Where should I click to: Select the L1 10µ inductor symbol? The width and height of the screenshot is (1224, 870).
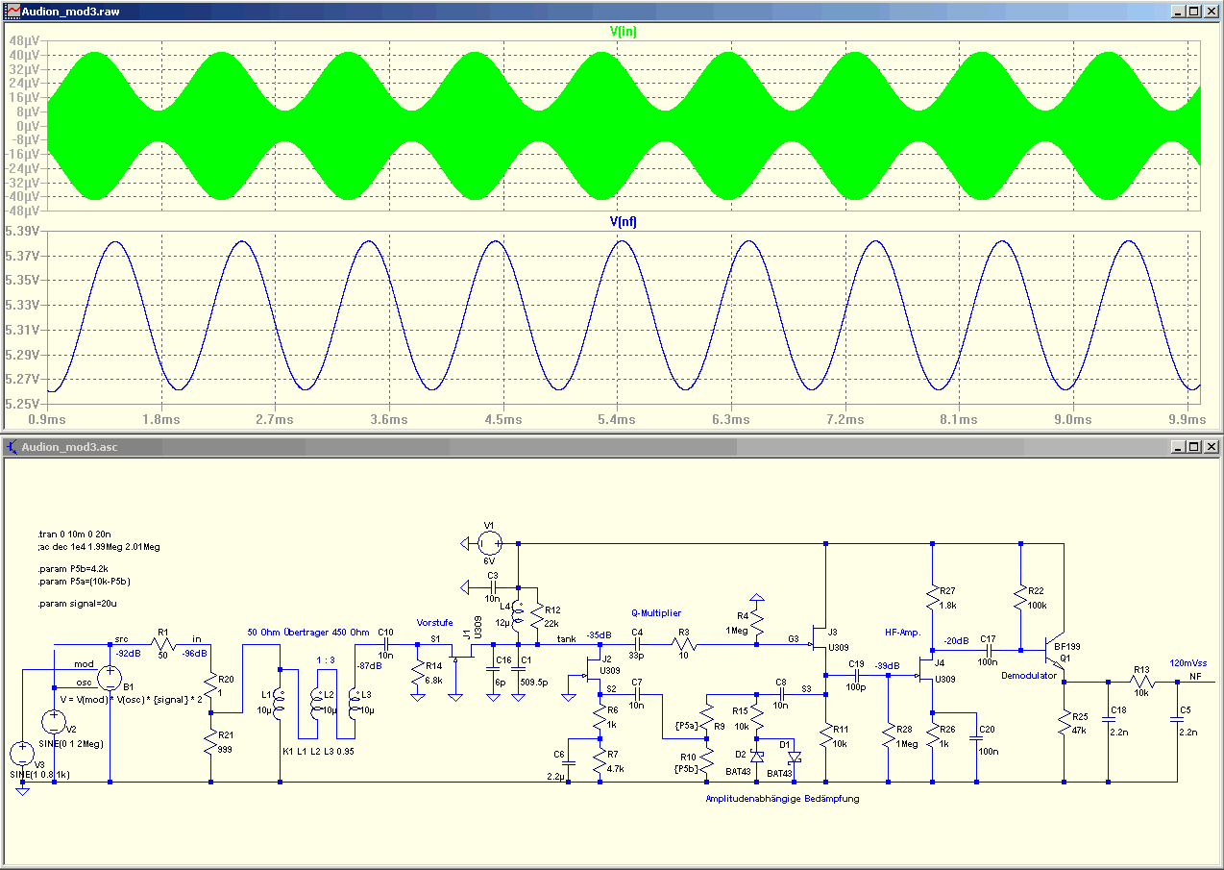pos(280,705)
